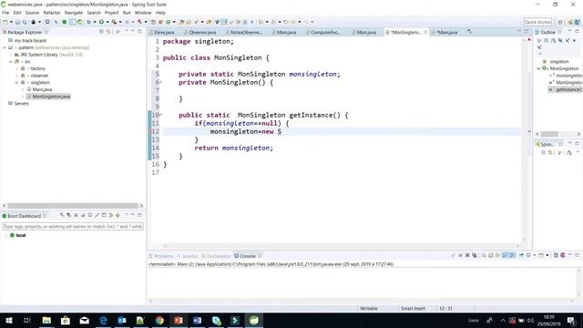Collapse the MonSingleton node in Outline

[x=538, y=68]
